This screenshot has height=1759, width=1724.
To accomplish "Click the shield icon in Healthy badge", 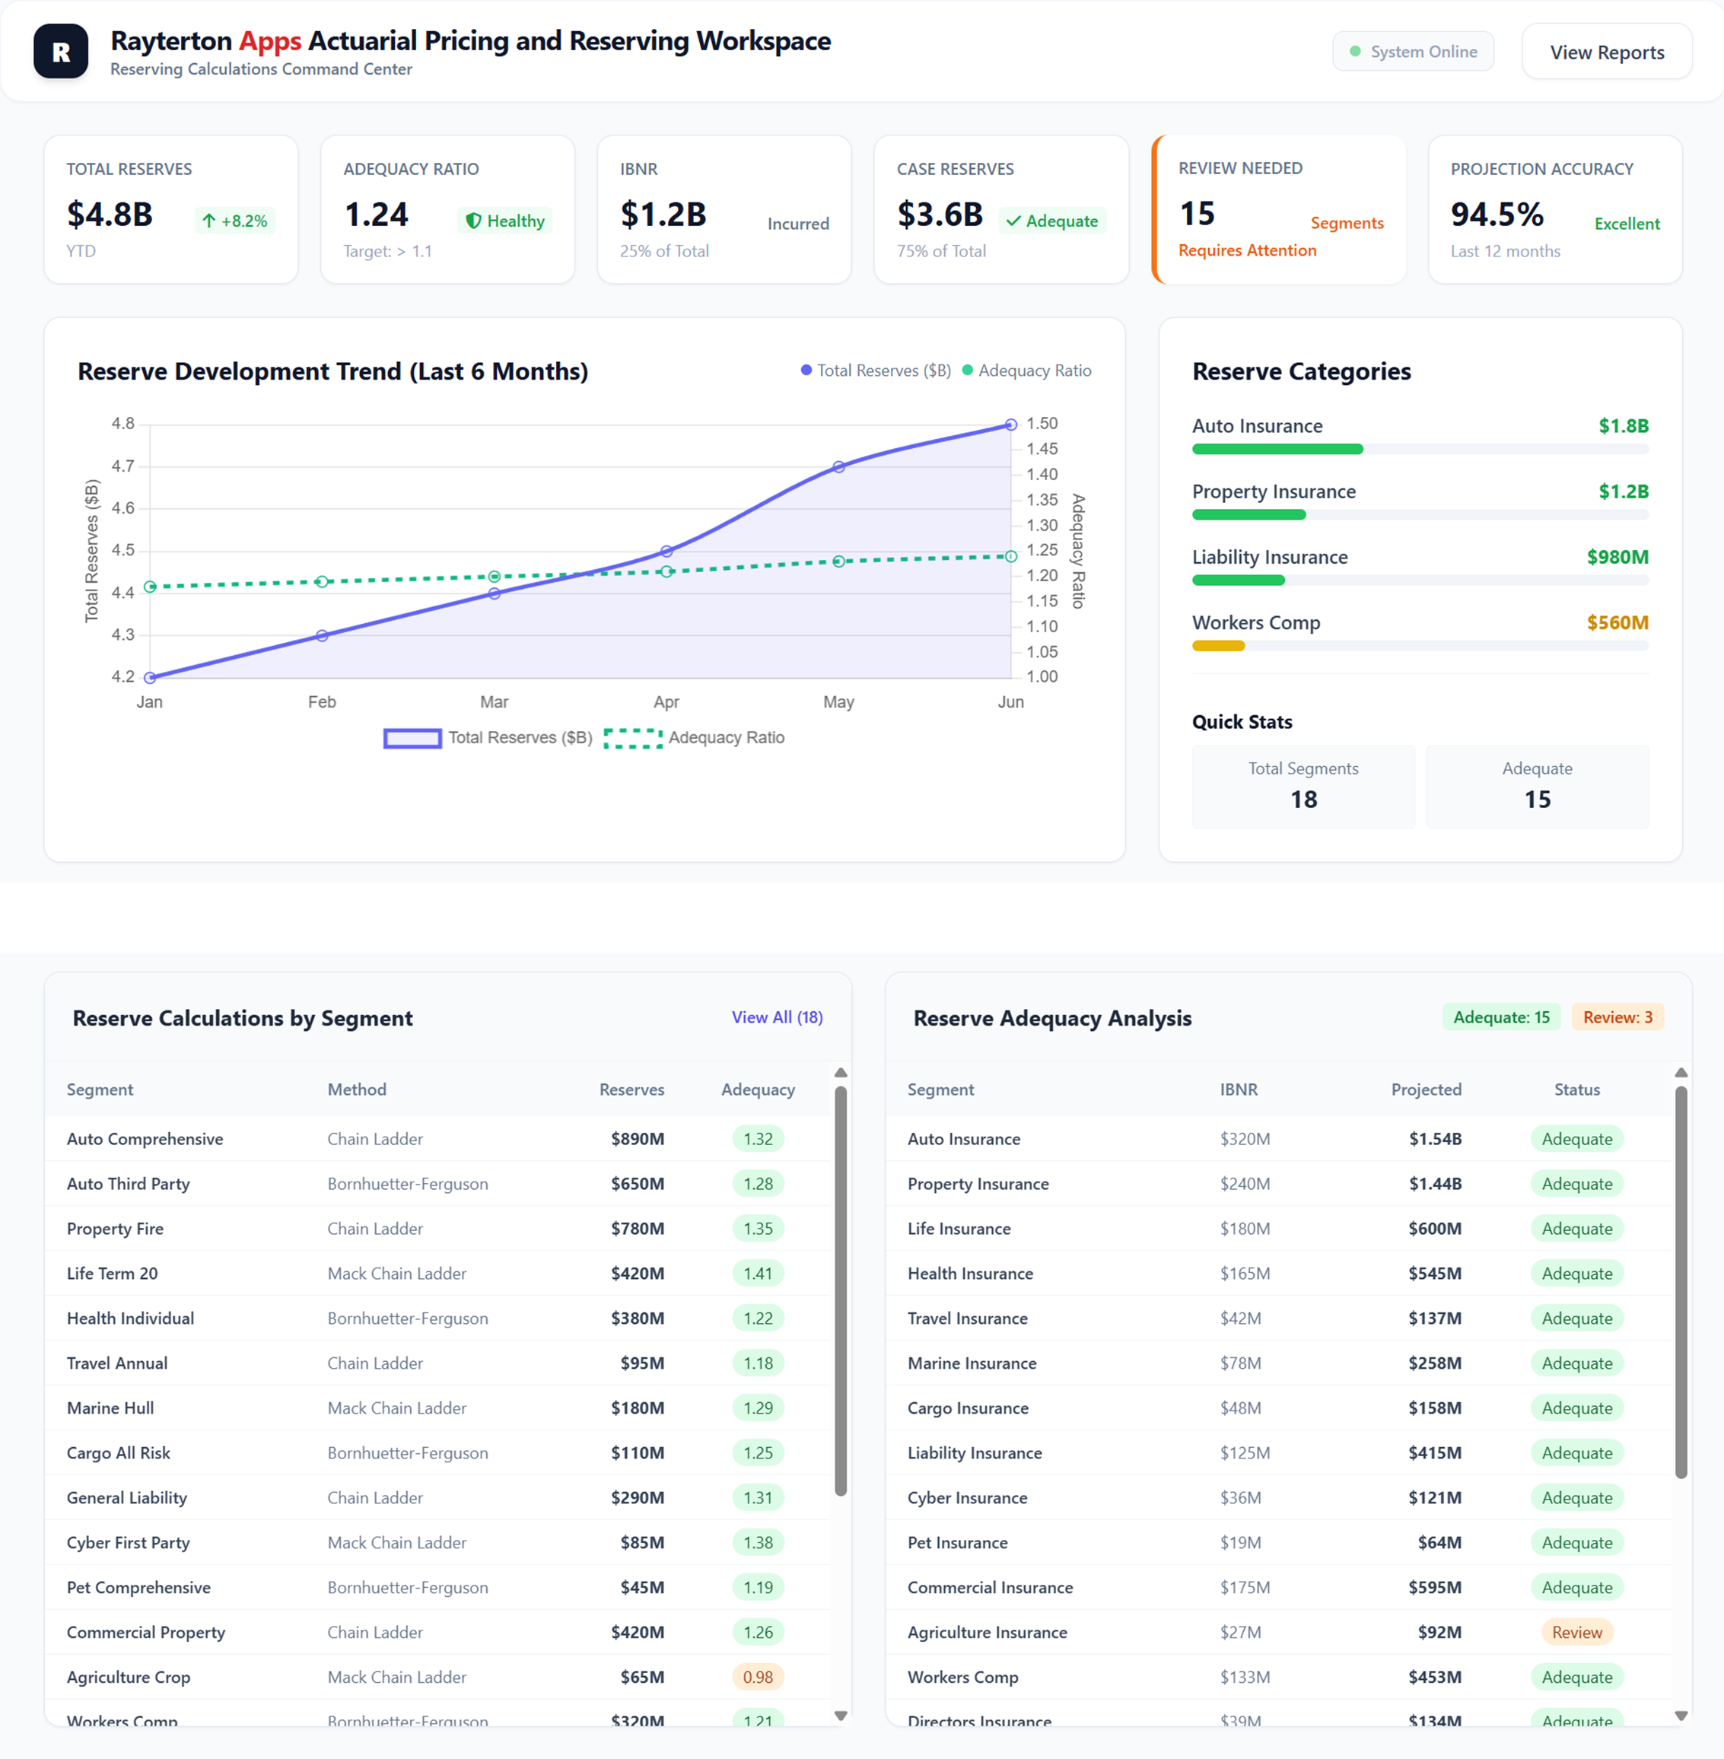I will pos(472,221).
